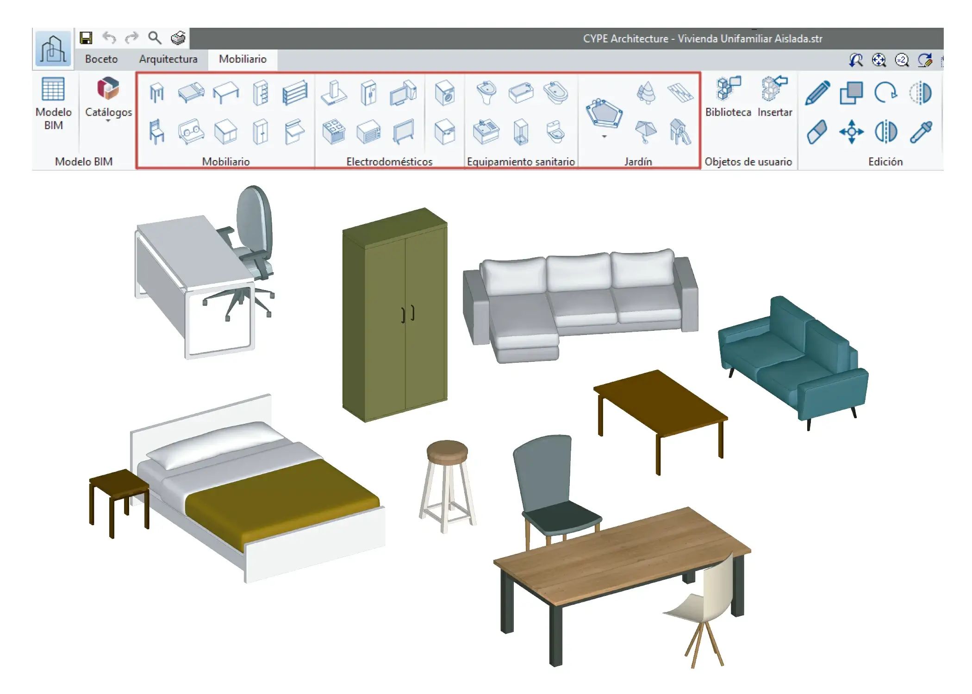Select the bathtub tool in Equipamiento sanitario

click(522, 93)
